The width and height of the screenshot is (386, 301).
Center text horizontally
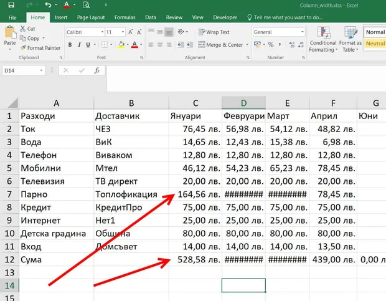(x=160, y=45)
